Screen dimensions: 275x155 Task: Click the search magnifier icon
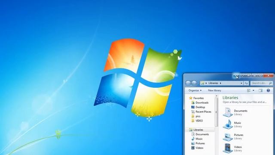coord(270,83)
